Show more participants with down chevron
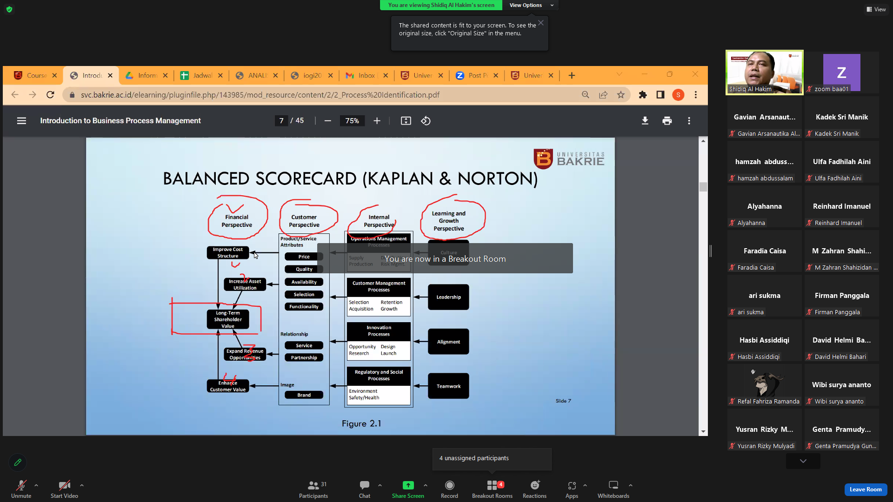Image resolution: width=893 pixels, height=502 pixels. (803, 461)
